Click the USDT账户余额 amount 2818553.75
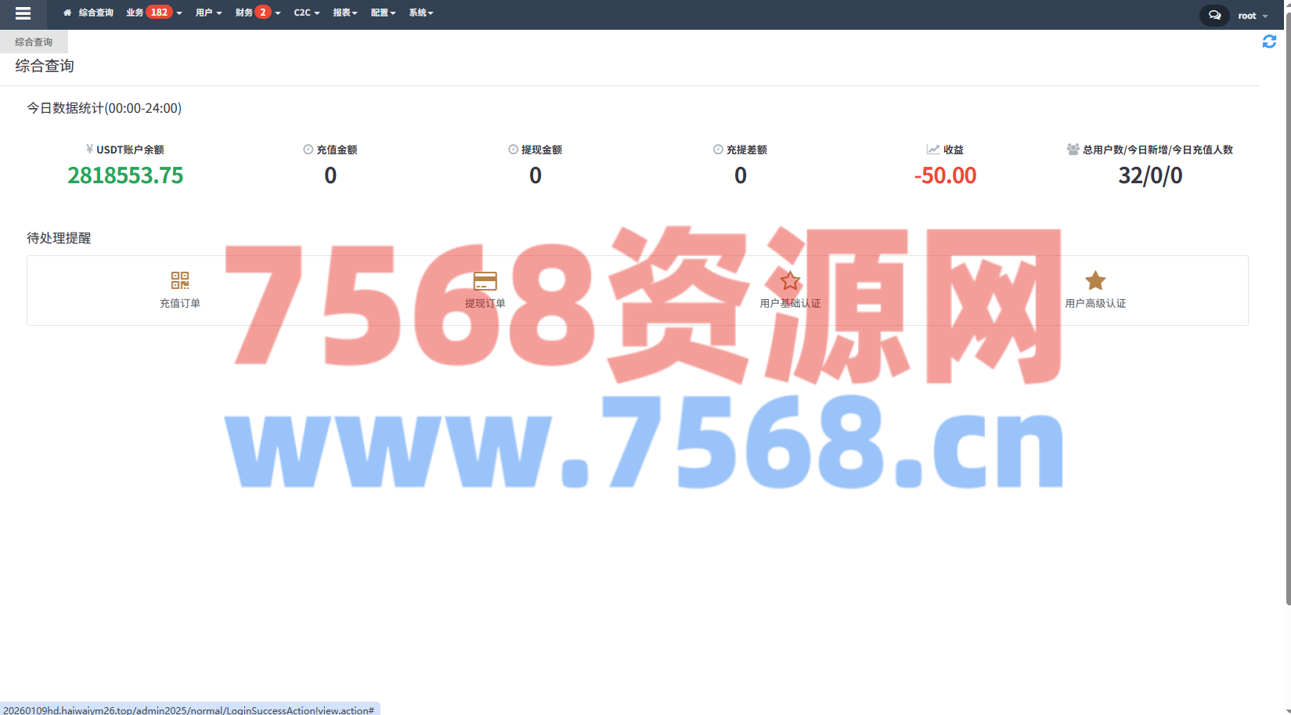The height and width of the screenshot is (715, 1291). (125, 175)
